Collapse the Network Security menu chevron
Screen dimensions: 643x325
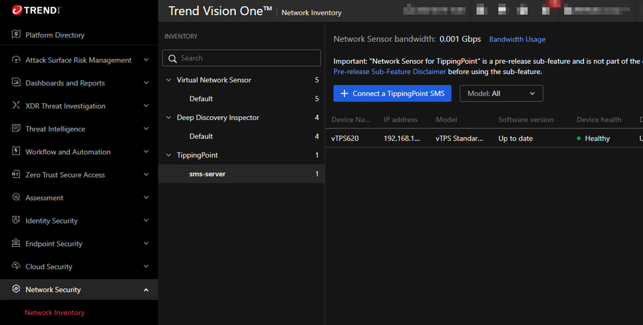tap(146, 290)
